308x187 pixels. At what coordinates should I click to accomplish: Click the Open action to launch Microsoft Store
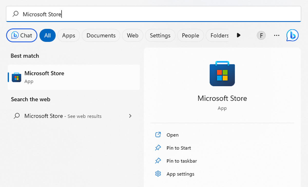click(172, 135)
